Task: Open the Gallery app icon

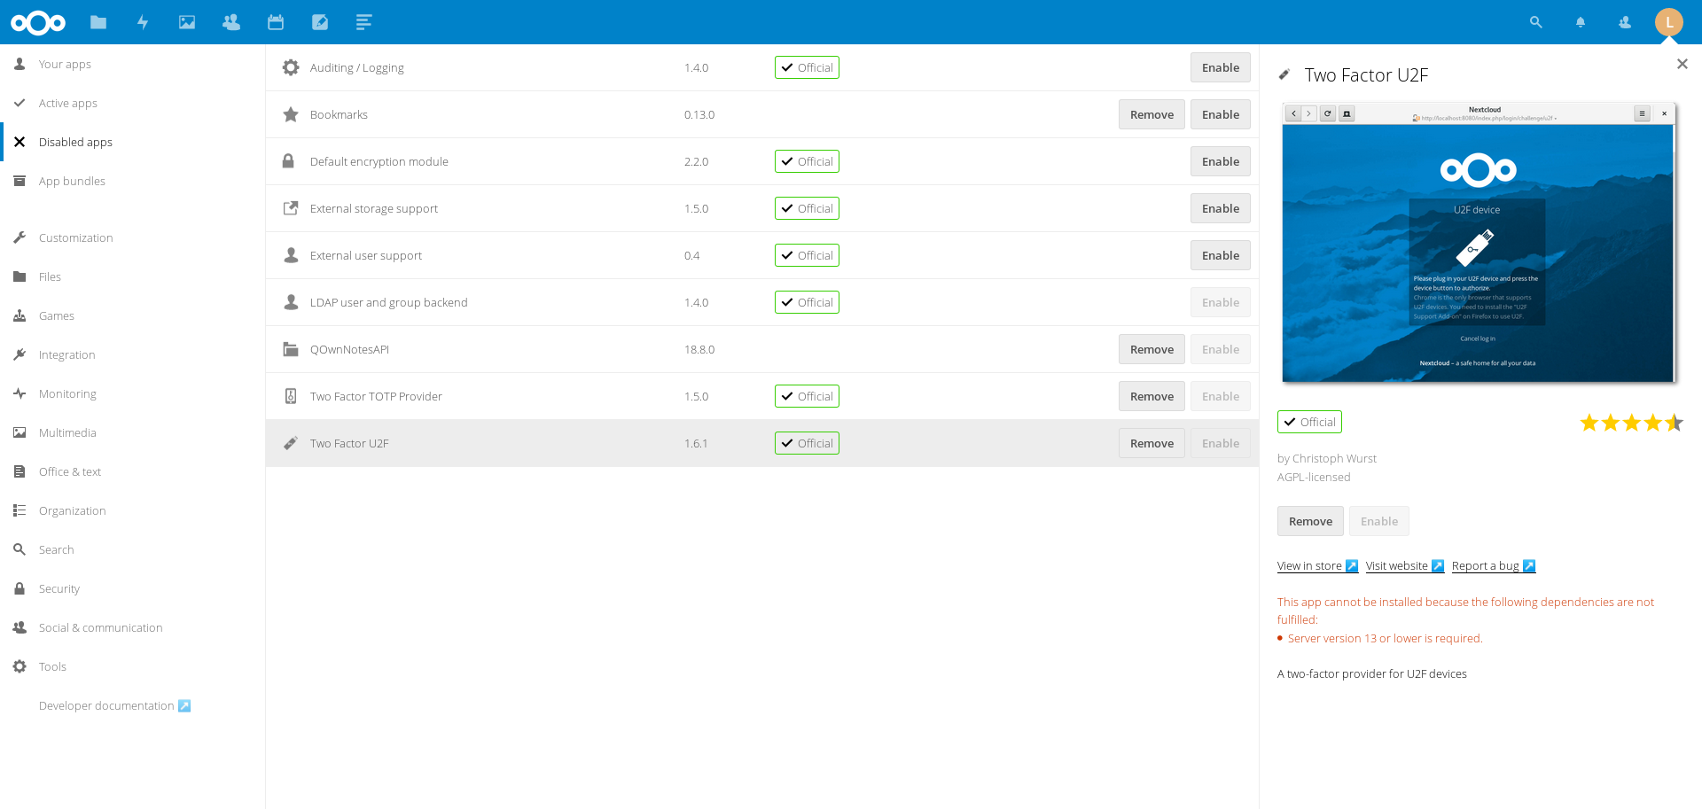Action: [x=187, y=22]
